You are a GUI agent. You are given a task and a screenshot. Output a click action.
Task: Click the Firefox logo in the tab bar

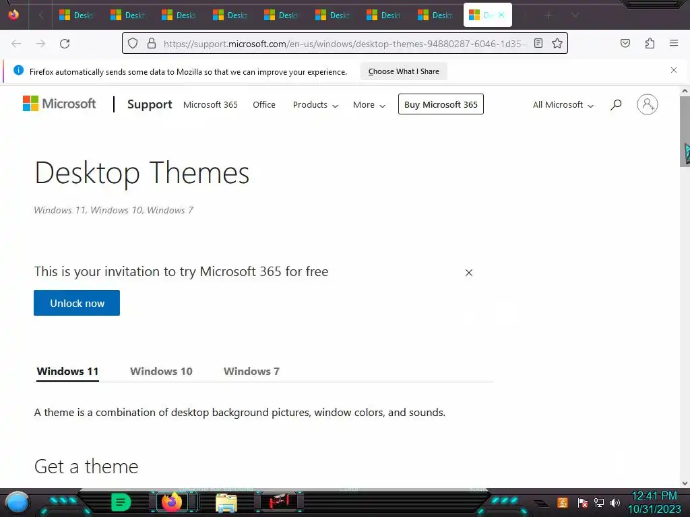click(x=13, y=15)
